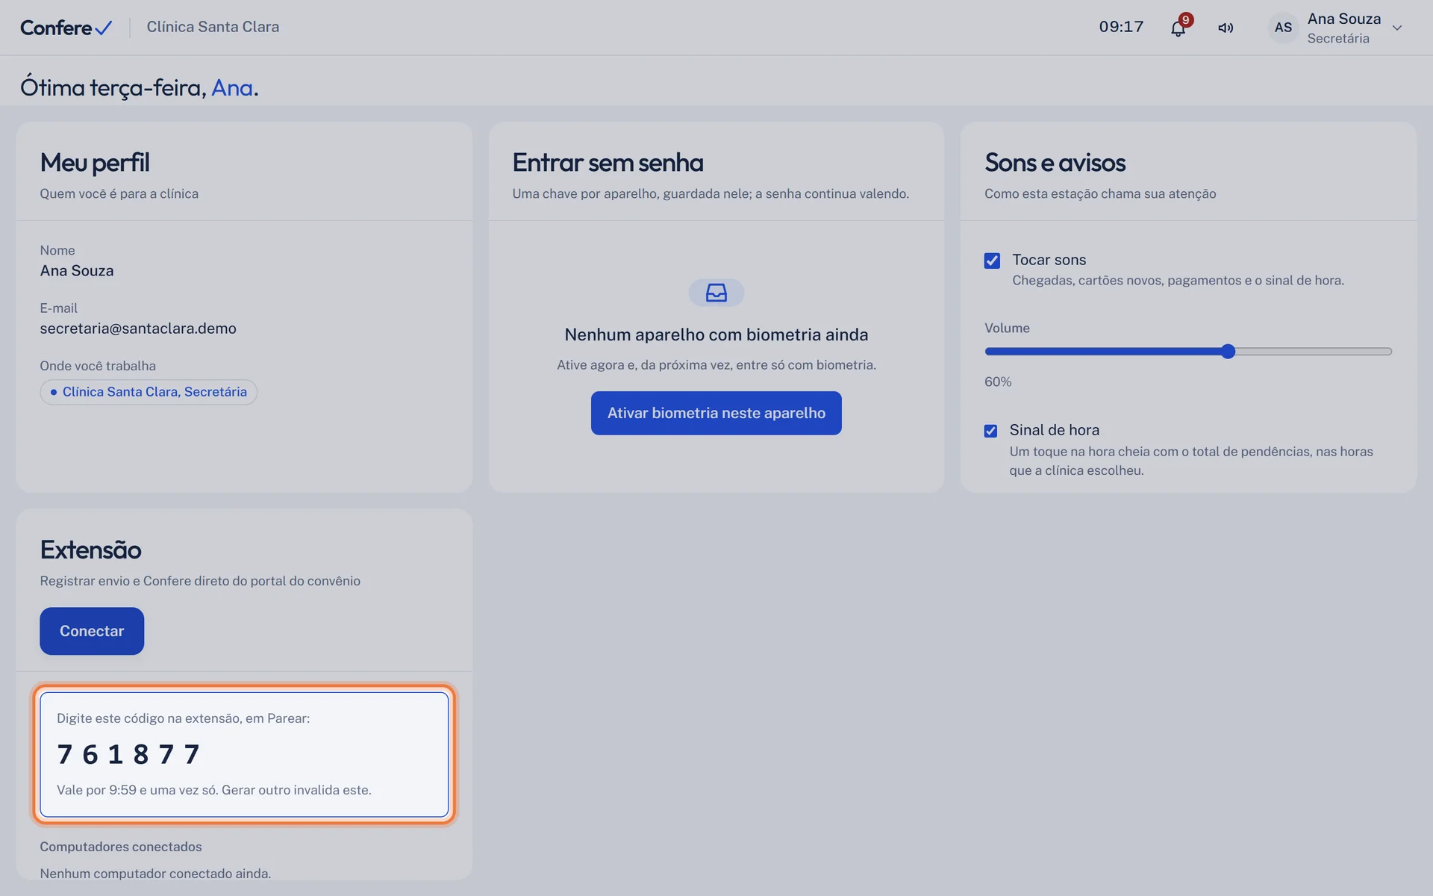Click the inbox tray icon in biometrics card
Image resolution: width=1433 pixels, height=896 pixels.
716,293
